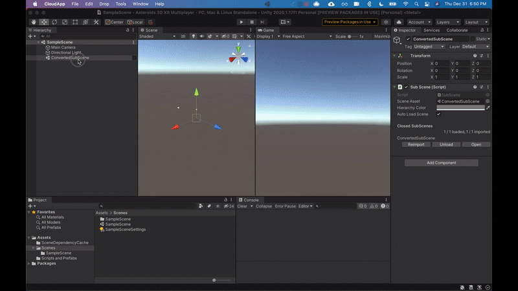The height and width of the screenshot is (291, 518).
Task: Click the Pause button
Action: 252,22
